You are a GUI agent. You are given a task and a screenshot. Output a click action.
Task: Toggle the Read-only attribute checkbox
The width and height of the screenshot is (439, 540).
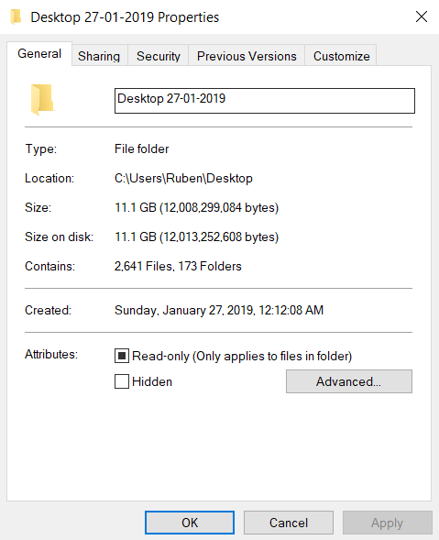[122, 356]
